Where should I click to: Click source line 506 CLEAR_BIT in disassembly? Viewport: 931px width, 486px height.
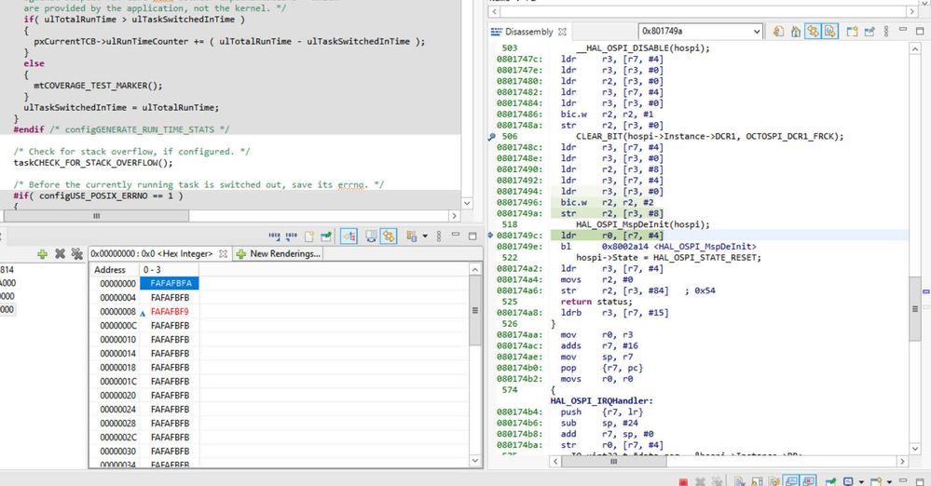709,136
